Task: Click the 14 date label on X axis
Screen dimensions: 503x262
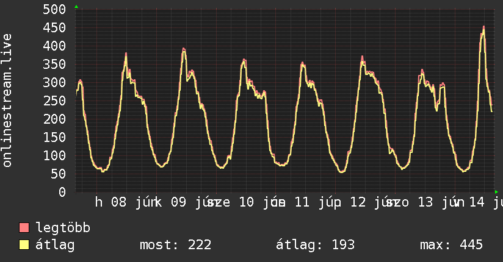Action: coord(477,202)
